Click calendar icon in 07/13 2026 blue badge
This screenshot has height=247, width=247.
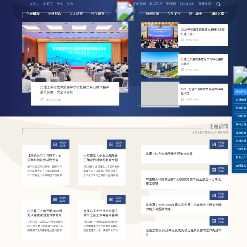(214, 195)
